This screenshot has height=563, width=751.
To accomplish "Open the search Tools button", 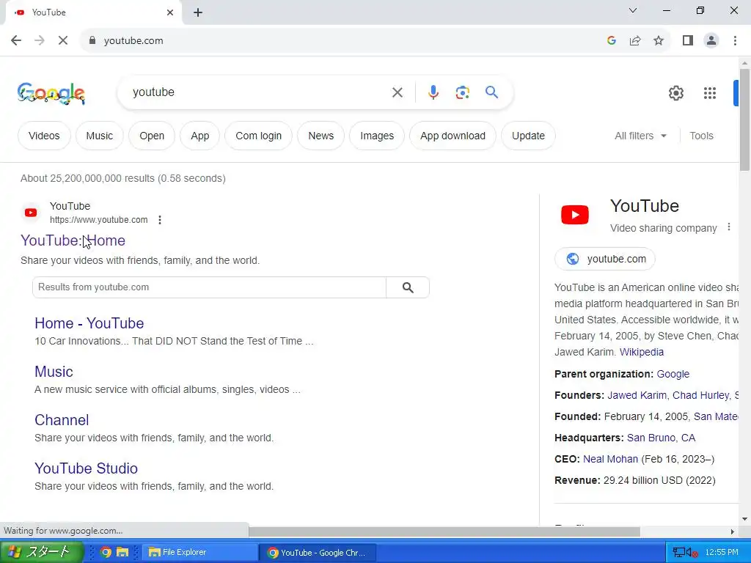I will click(701, 136).
